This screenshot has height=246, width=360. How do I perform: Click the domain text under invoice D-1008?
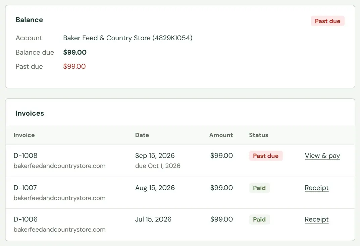coord(59,166)
